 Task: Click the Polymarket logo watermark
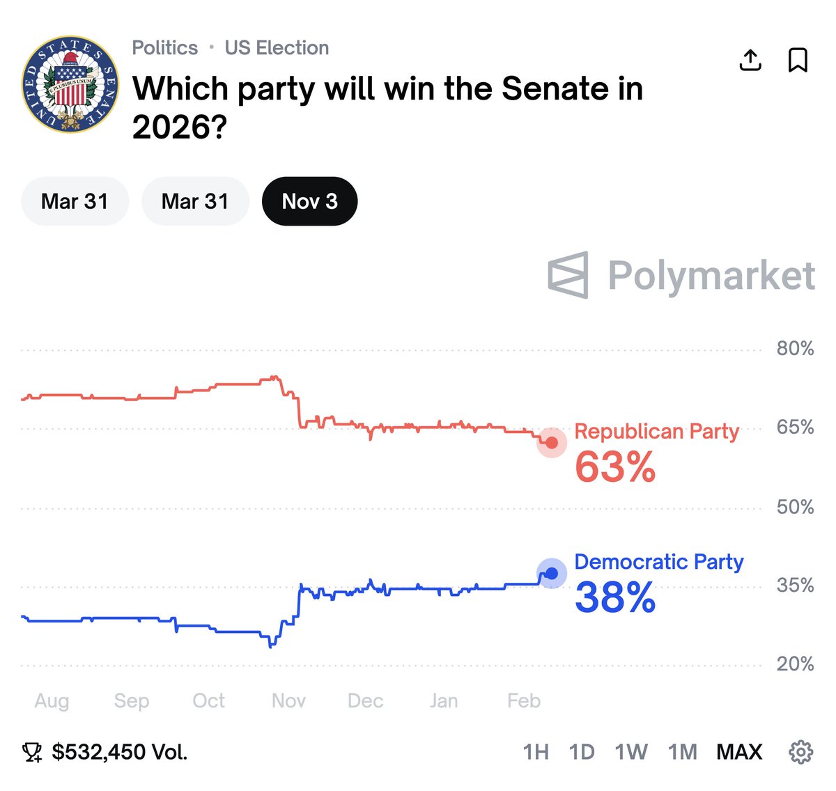point(681,275)
